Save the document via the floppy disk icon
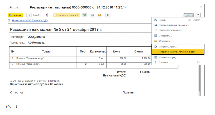Image resolution: width=215 pixels, height=115 pixels. click(93, 15)
